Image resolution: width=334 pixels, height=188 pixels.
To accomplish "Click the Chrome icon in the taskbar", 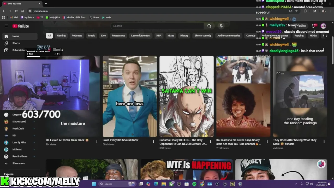I will pos(202,184).
